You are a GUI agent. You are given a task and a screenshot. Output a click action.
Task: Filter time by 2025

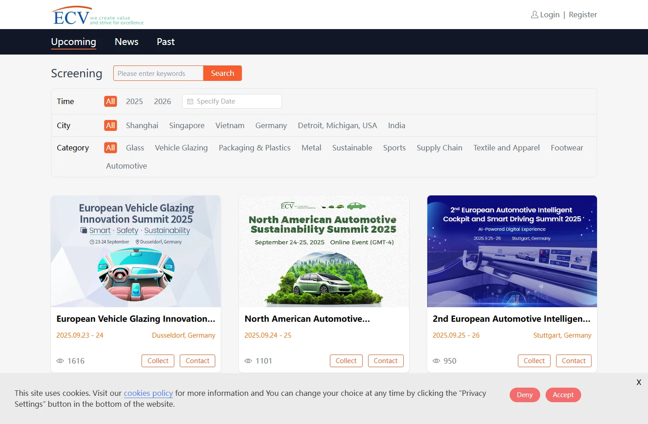pos(134,101)
